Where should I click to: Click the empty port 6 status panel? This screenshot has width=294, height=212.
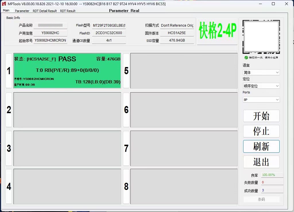[x=184, y=110]
